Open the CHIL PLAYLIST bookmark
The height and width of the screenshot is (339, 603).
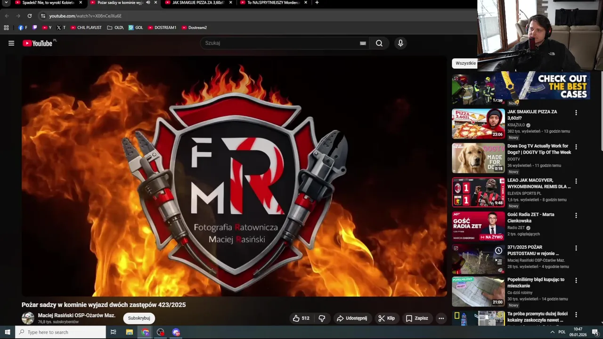tap(86, 27)
